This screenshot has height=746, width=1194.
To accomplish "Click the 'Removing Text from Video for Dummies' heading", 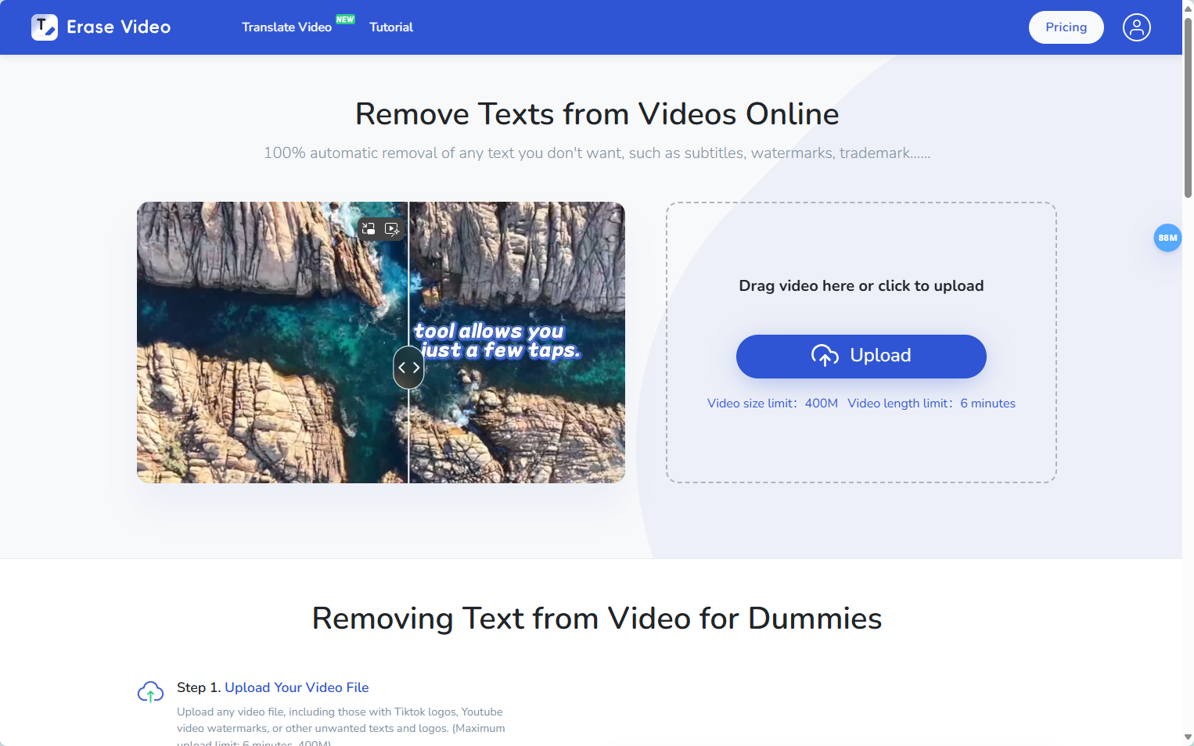I will (597, 619).
